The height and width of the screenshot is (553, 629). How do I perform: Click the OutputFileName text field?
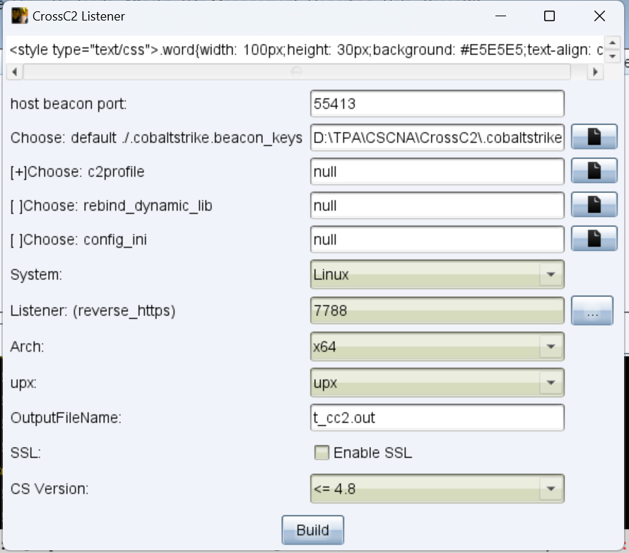click(437, 418)
